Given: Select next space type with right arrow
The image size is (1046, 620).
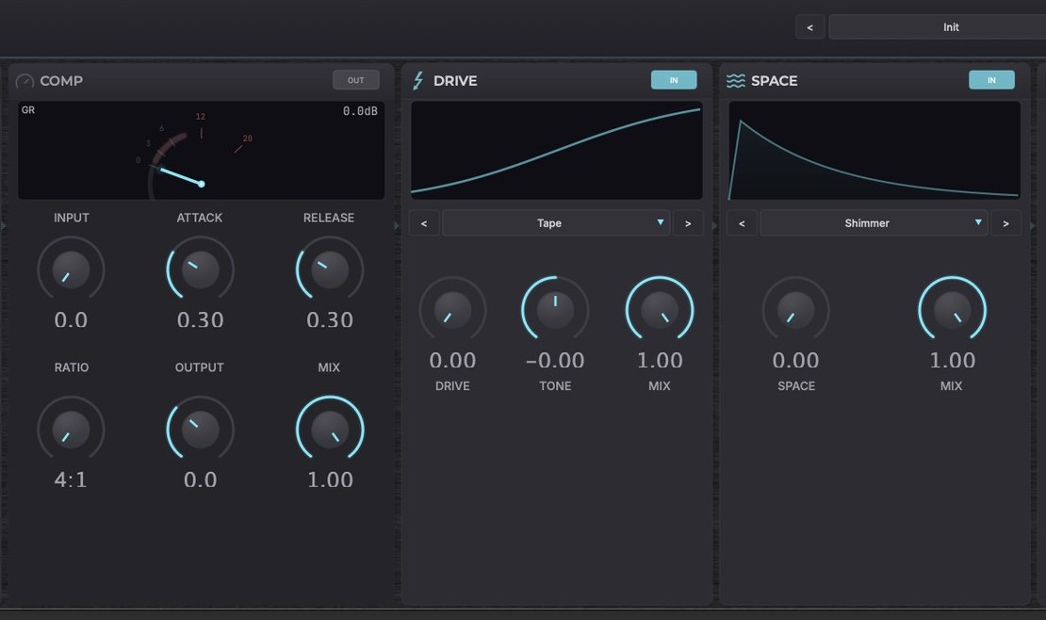Looking at the screenshot, I should pos(1006,223).
